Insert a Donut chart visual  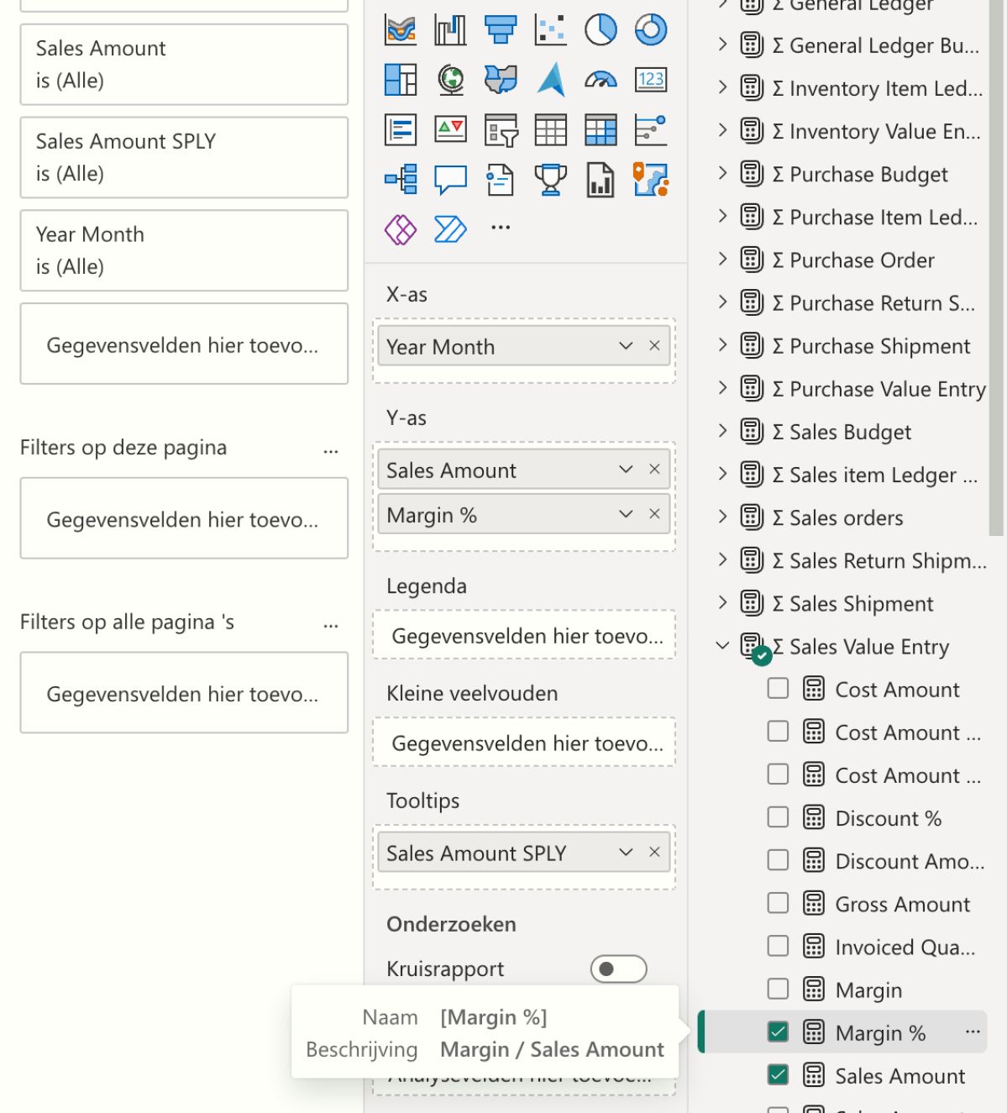click(x=651, y=30)
